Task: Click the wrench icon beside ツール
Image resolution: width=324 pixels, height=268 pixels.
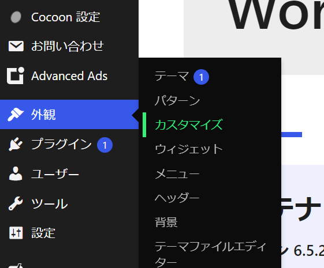Action: click(16, 203)
